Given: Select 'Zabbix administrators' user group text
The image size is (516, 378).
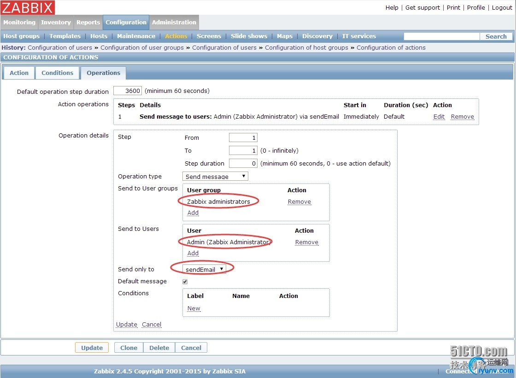Looking at the screenshot, I should point(218,201).
